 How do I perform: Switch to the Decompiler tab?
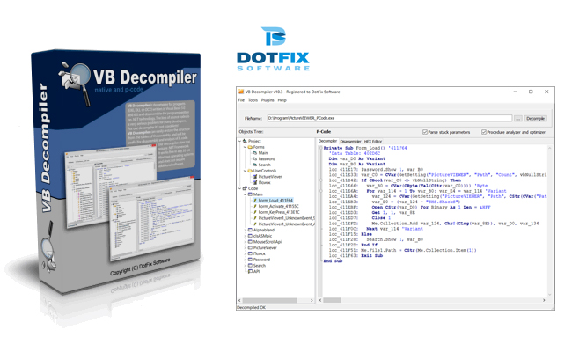(x=327, y=141)
